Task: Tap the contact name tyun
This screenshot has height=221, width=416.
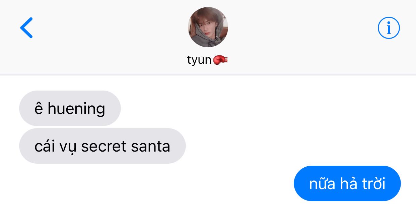Action: pos(199,60)
